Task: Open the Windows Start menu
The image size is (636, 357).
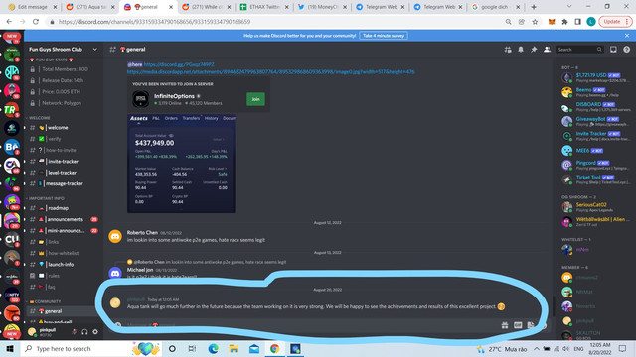Action: 10,348
